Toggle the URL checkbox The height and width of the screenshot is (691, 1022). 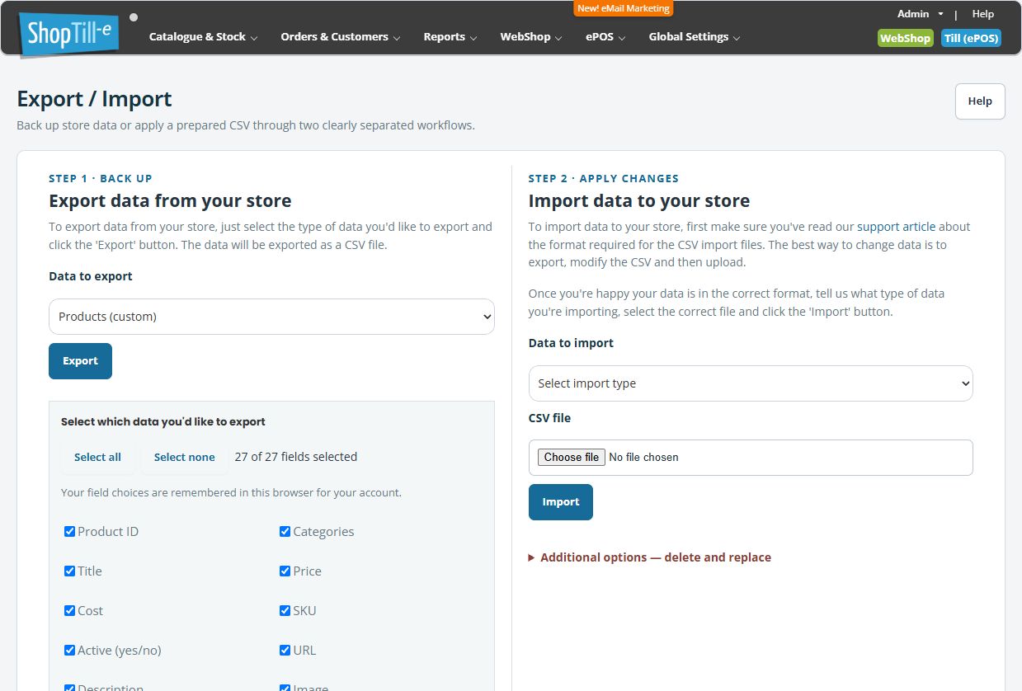285,650
